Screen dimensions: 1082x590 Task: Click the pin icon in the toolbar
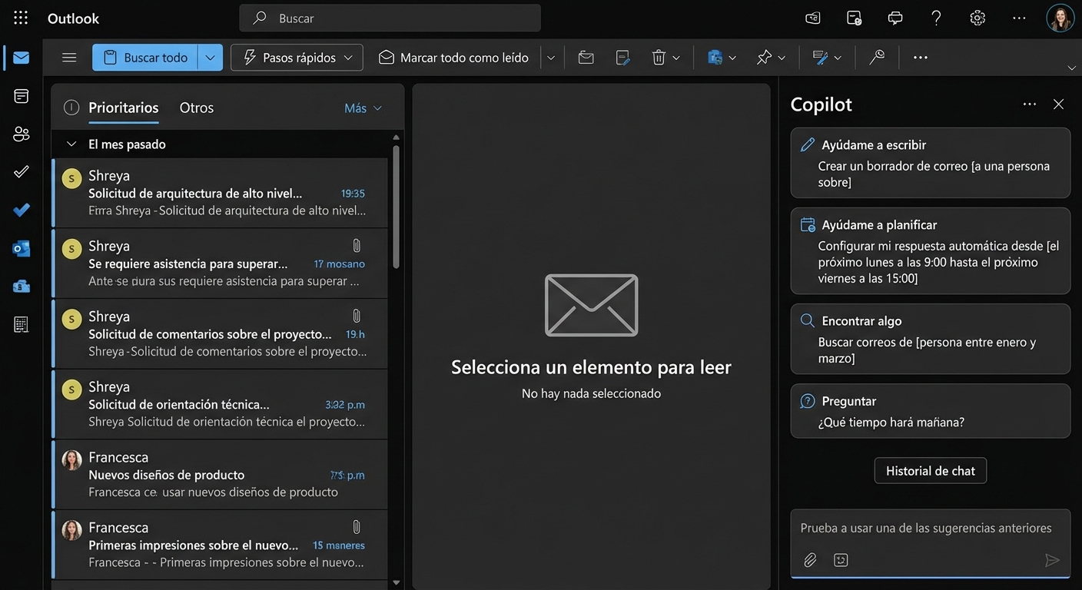[x=766, y=57]
